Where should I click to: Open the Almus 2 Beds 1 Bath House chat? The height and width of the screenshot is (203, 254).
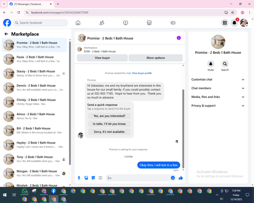coord(35,116)
